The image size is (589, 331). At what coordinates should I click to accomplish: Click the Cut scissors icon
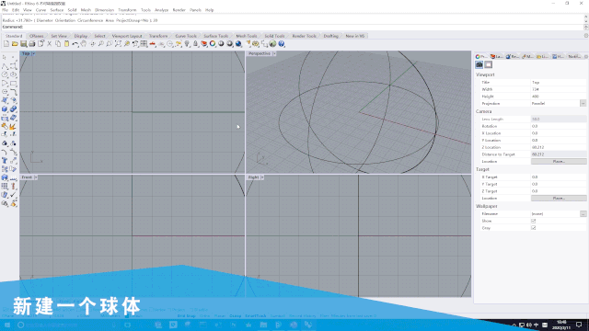(49, 44)
